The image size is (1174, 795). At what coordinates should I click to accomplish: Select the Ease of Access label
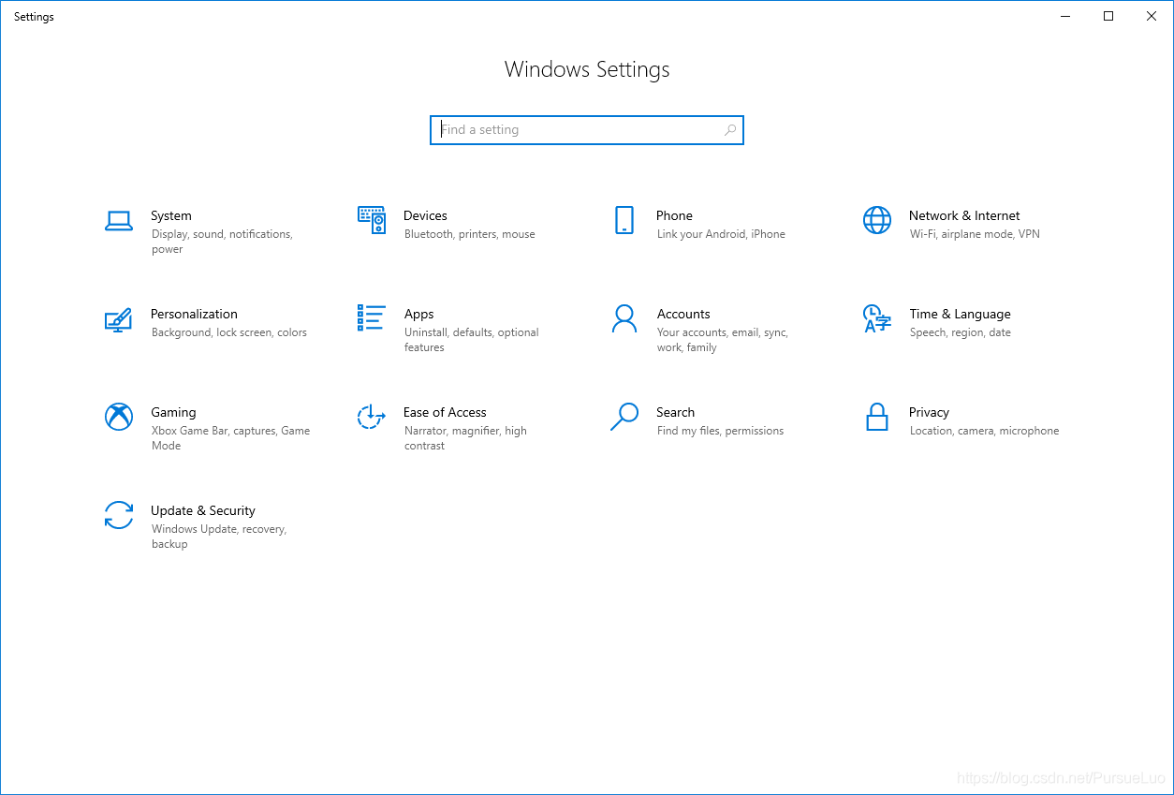point(445,412)
